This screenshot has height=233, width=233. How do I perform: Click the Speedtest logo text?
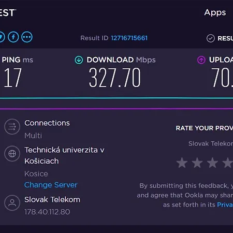(8, 13)
